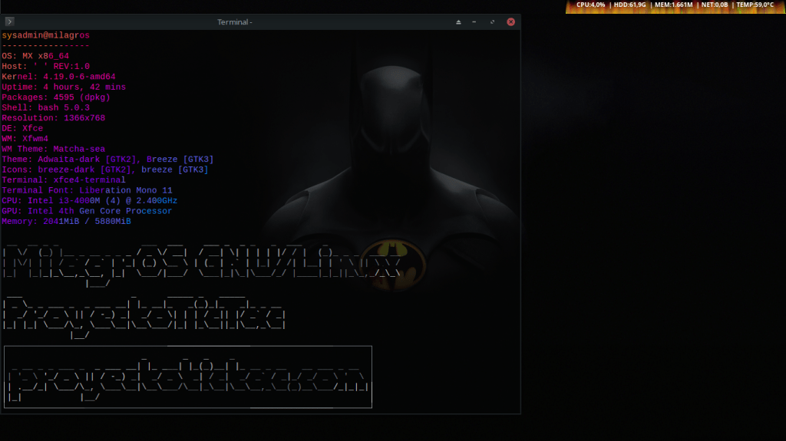Click the GPU Intel 4th Gen line
This screenshot has width=786, height=441.
[87, 211]
